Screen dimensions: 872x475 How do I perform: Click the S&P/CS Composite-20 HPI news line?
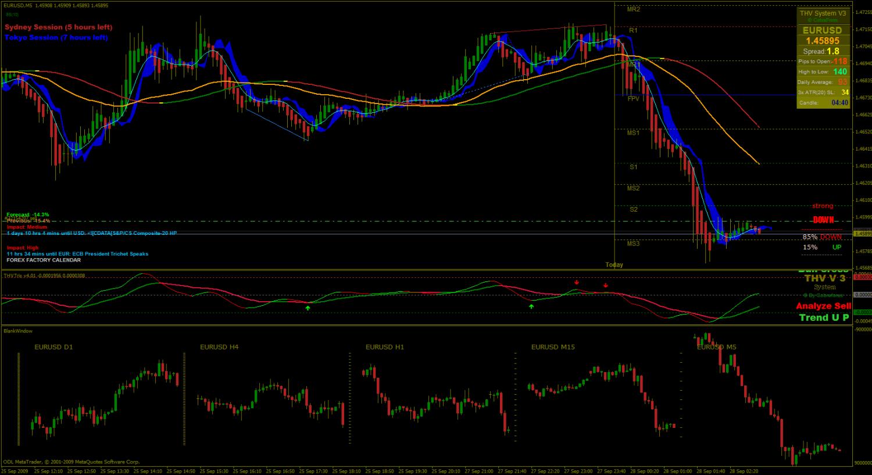tap(92, 233)
